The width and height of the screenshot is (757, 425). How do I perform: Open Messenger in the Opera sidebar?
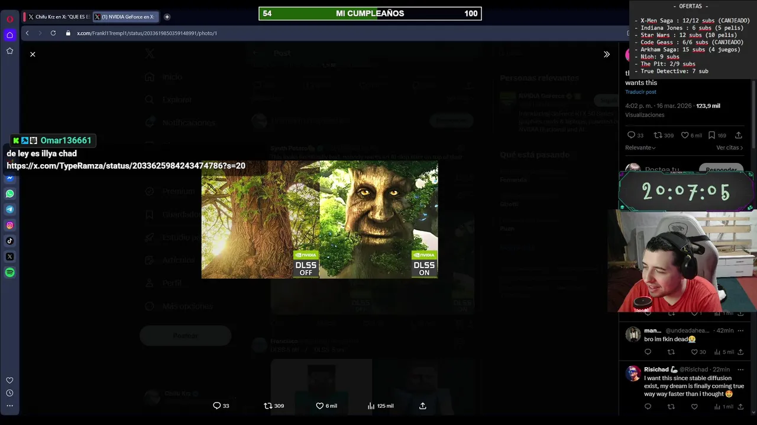(10, 178)
